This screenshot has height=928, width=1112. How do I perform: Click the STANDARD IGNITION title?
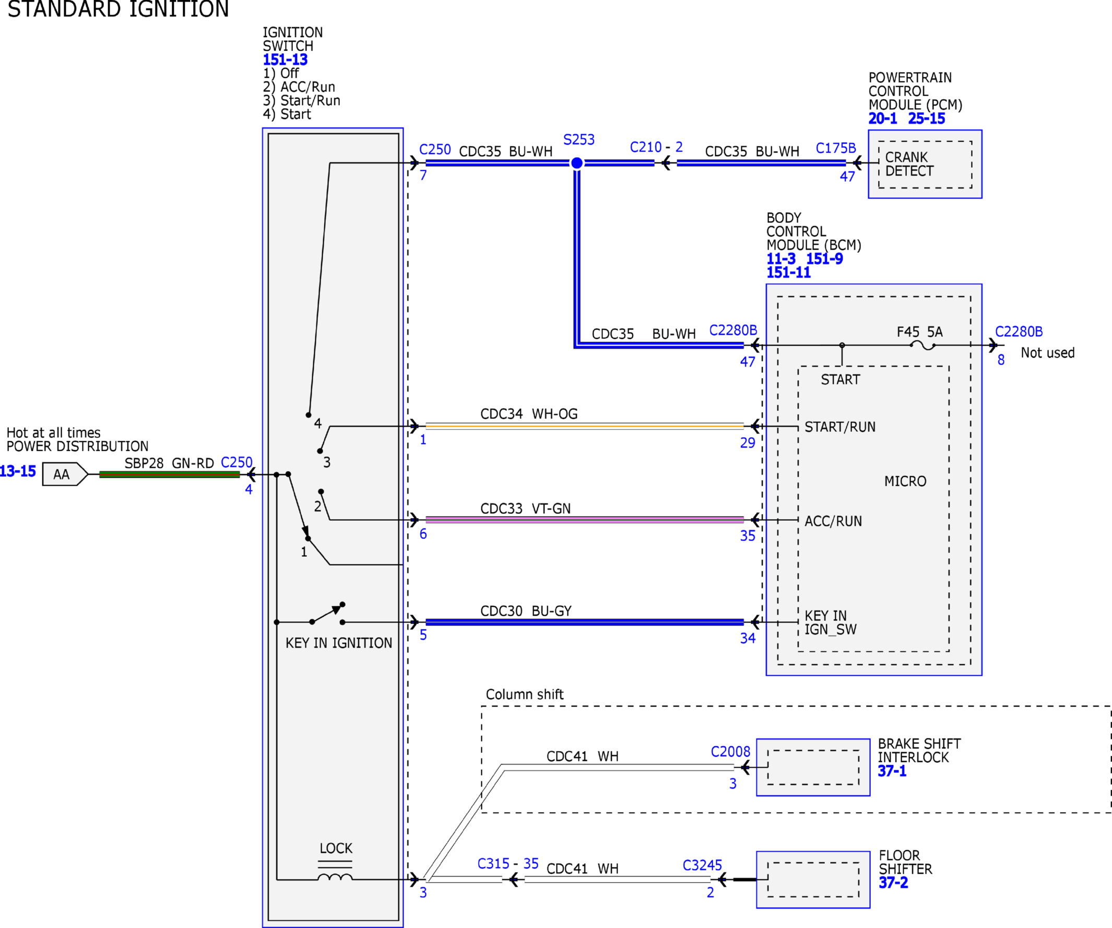118,9
